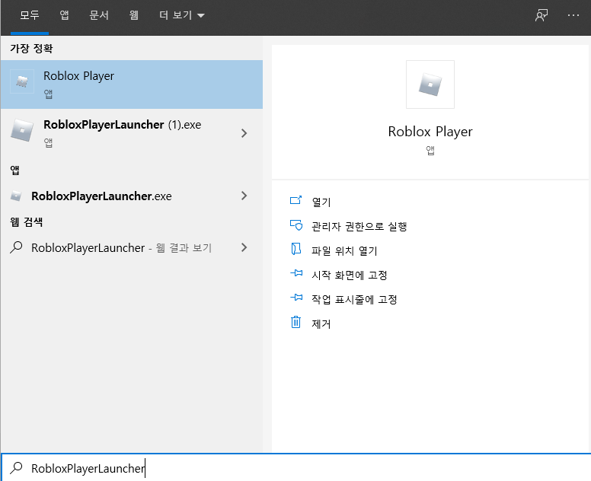The width and height of the screenshot is (591, 481).
Task: Click the open file location icon
Action: click(295, 249)
